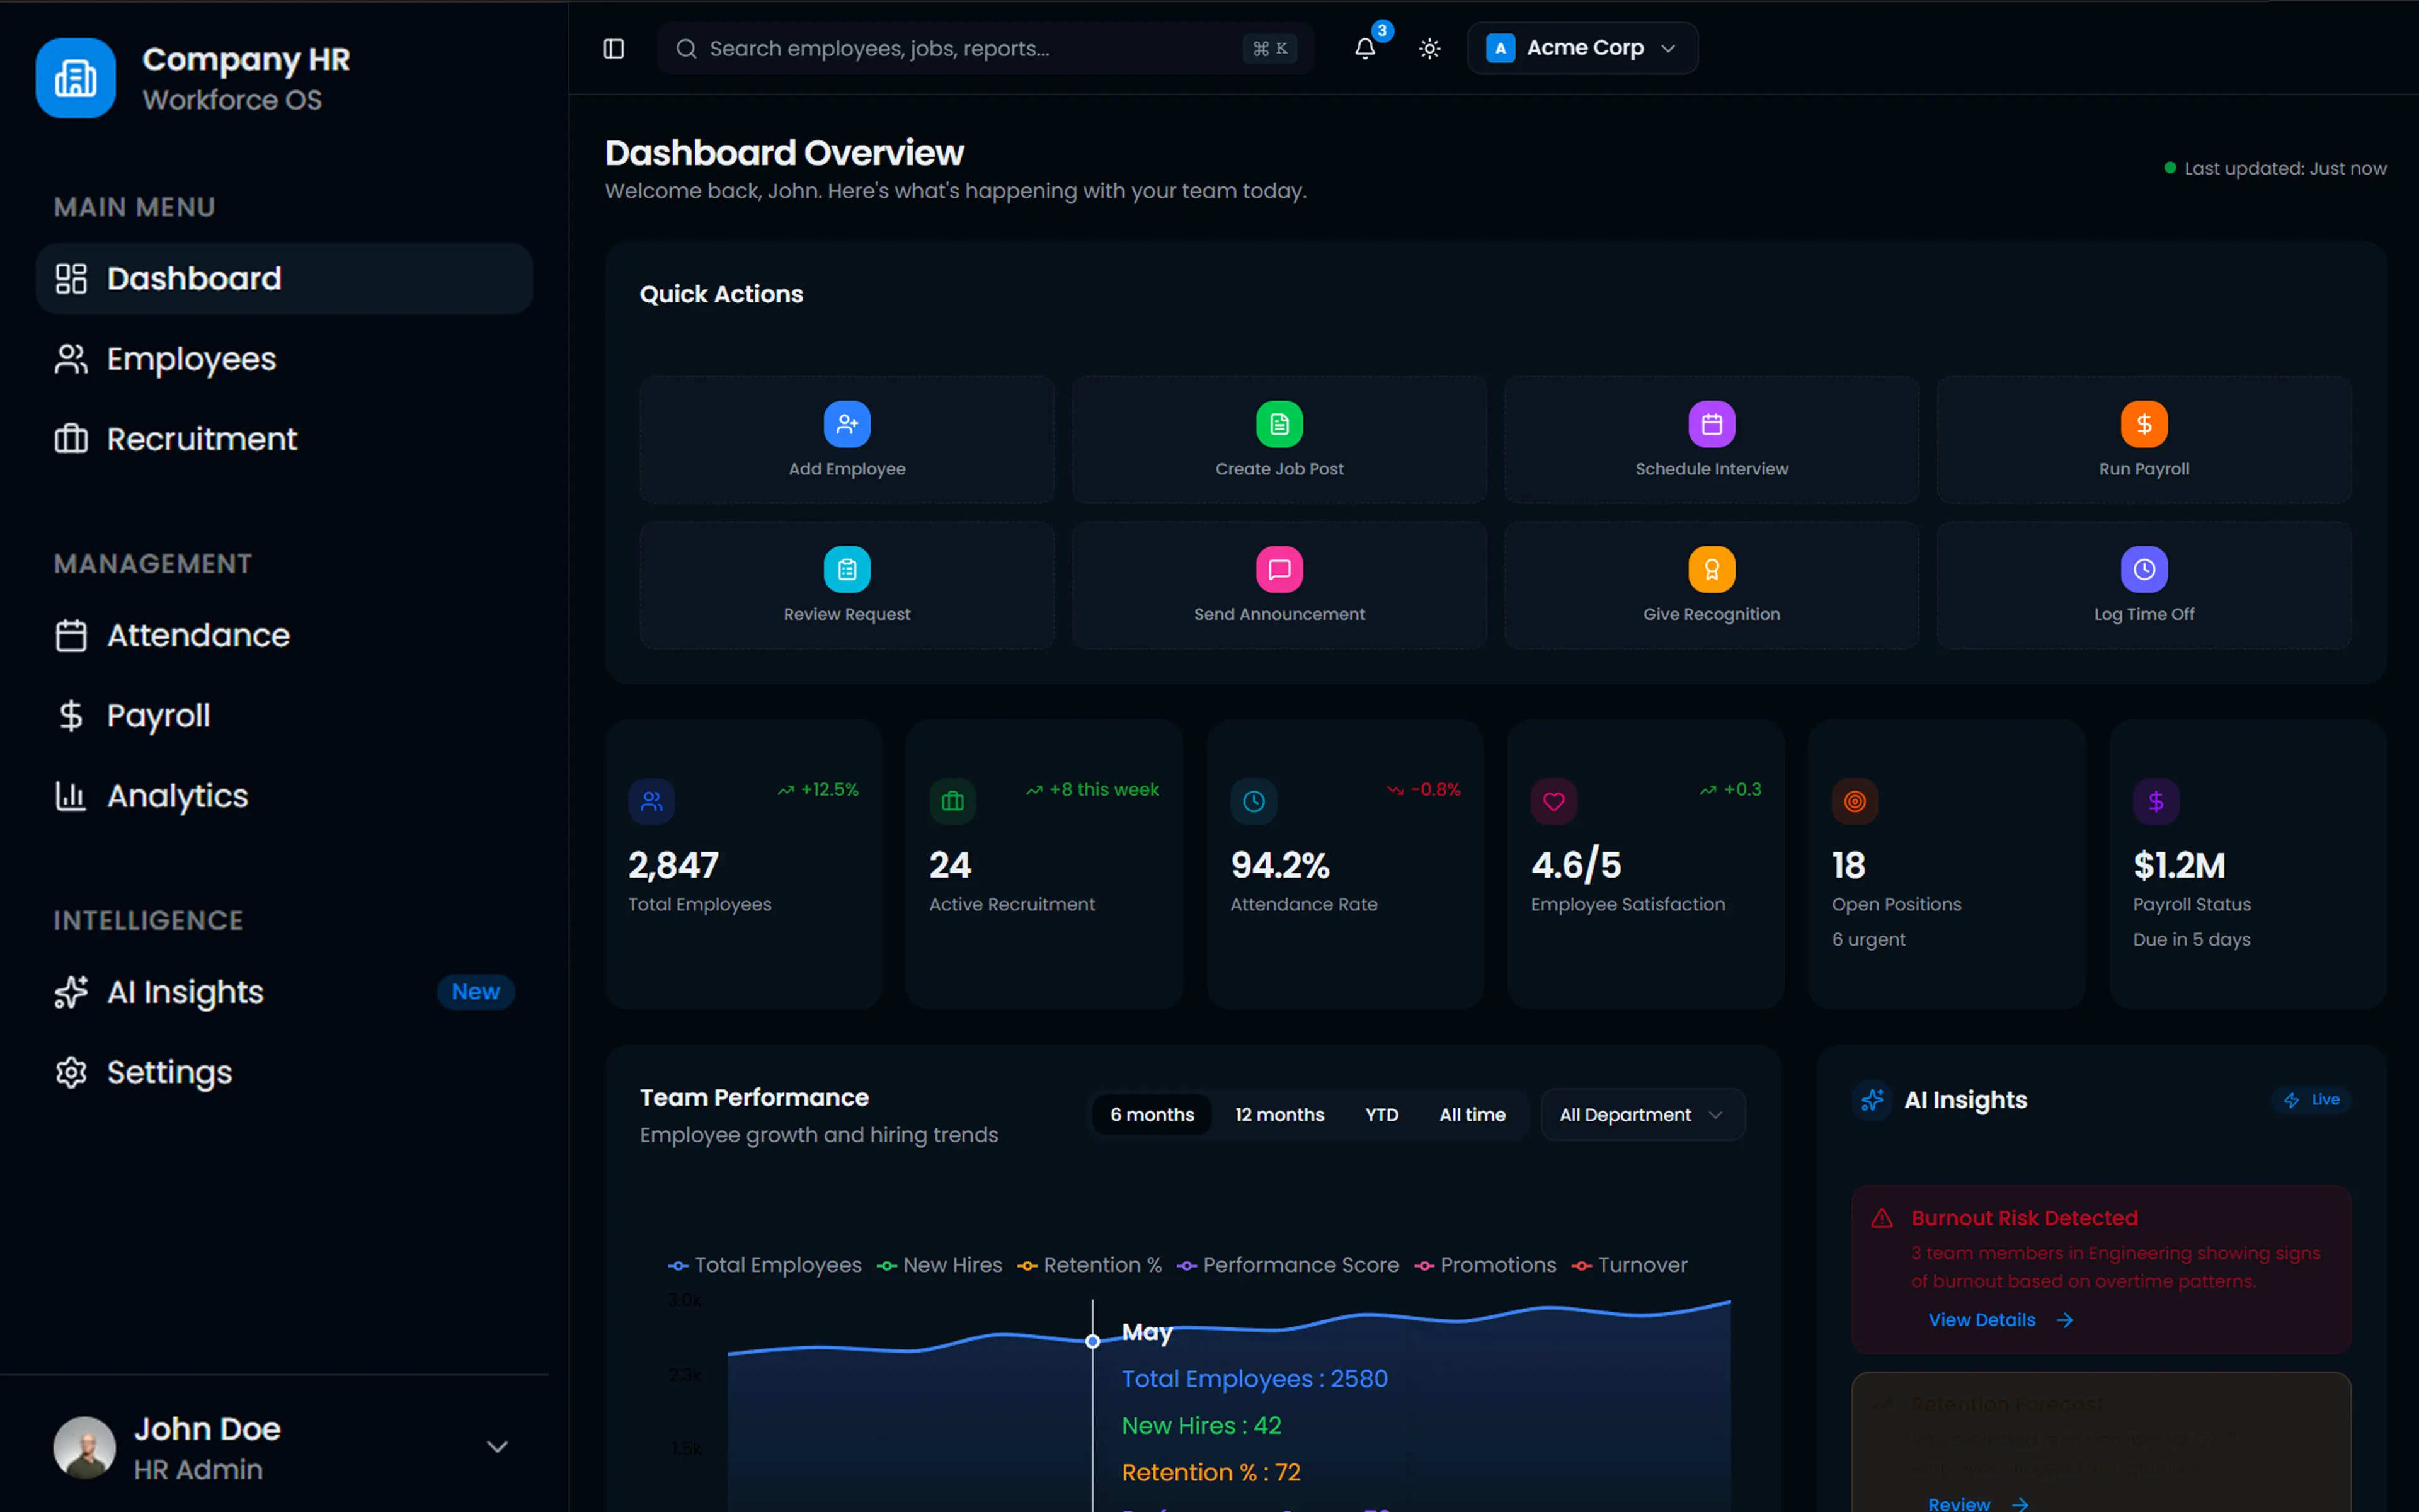
Task: Toggle New Hires series in chart legend
Action: tap(940, 1265)
